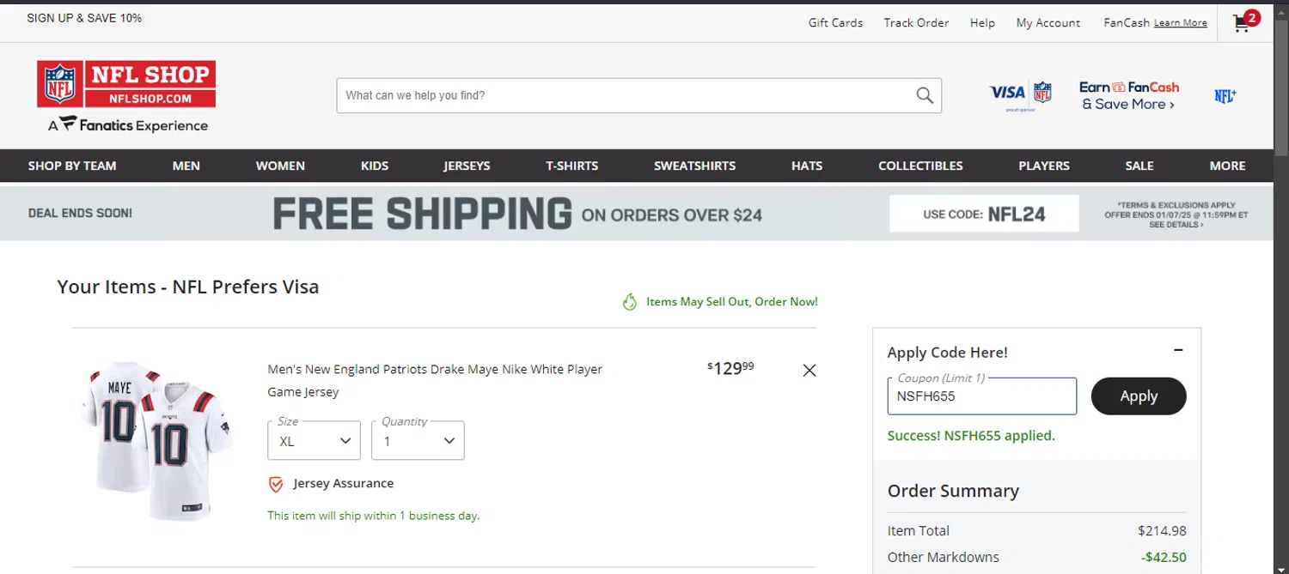Click Items May Sell Out notice text

[x=732, y=302]
